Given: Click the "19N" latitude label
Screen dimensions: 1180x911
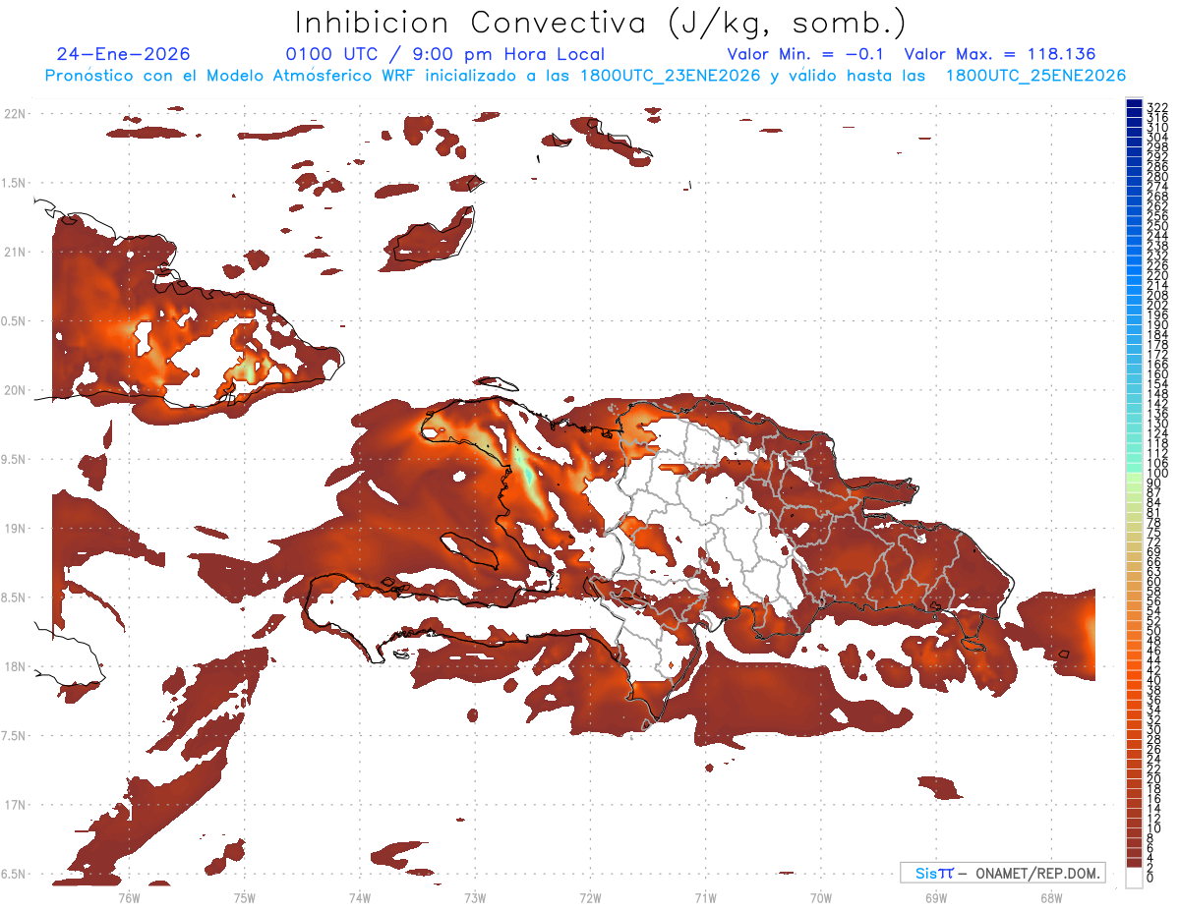Looking at the screenshot, I should [15, 529].
